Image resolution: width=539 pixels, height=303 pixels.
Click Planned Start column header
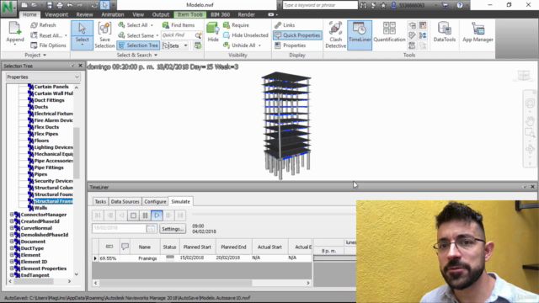(197, 247)
